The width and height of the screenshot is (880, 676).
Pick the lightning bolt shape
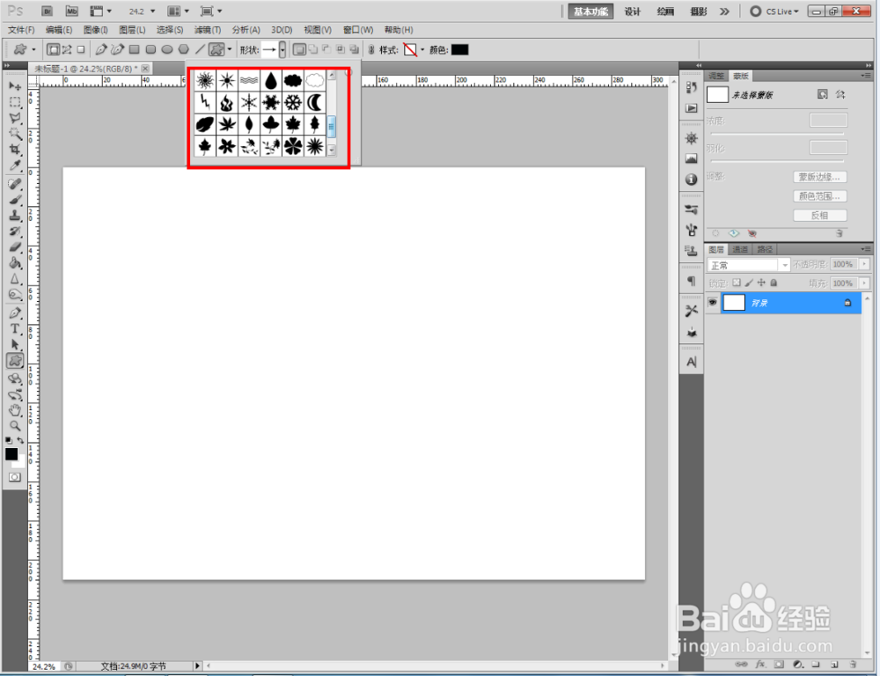click(205, 102)
